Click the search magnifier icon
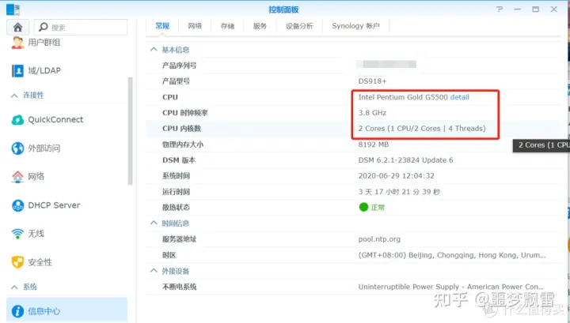This screenshot has height=323, width=570. tap(44, 27)
